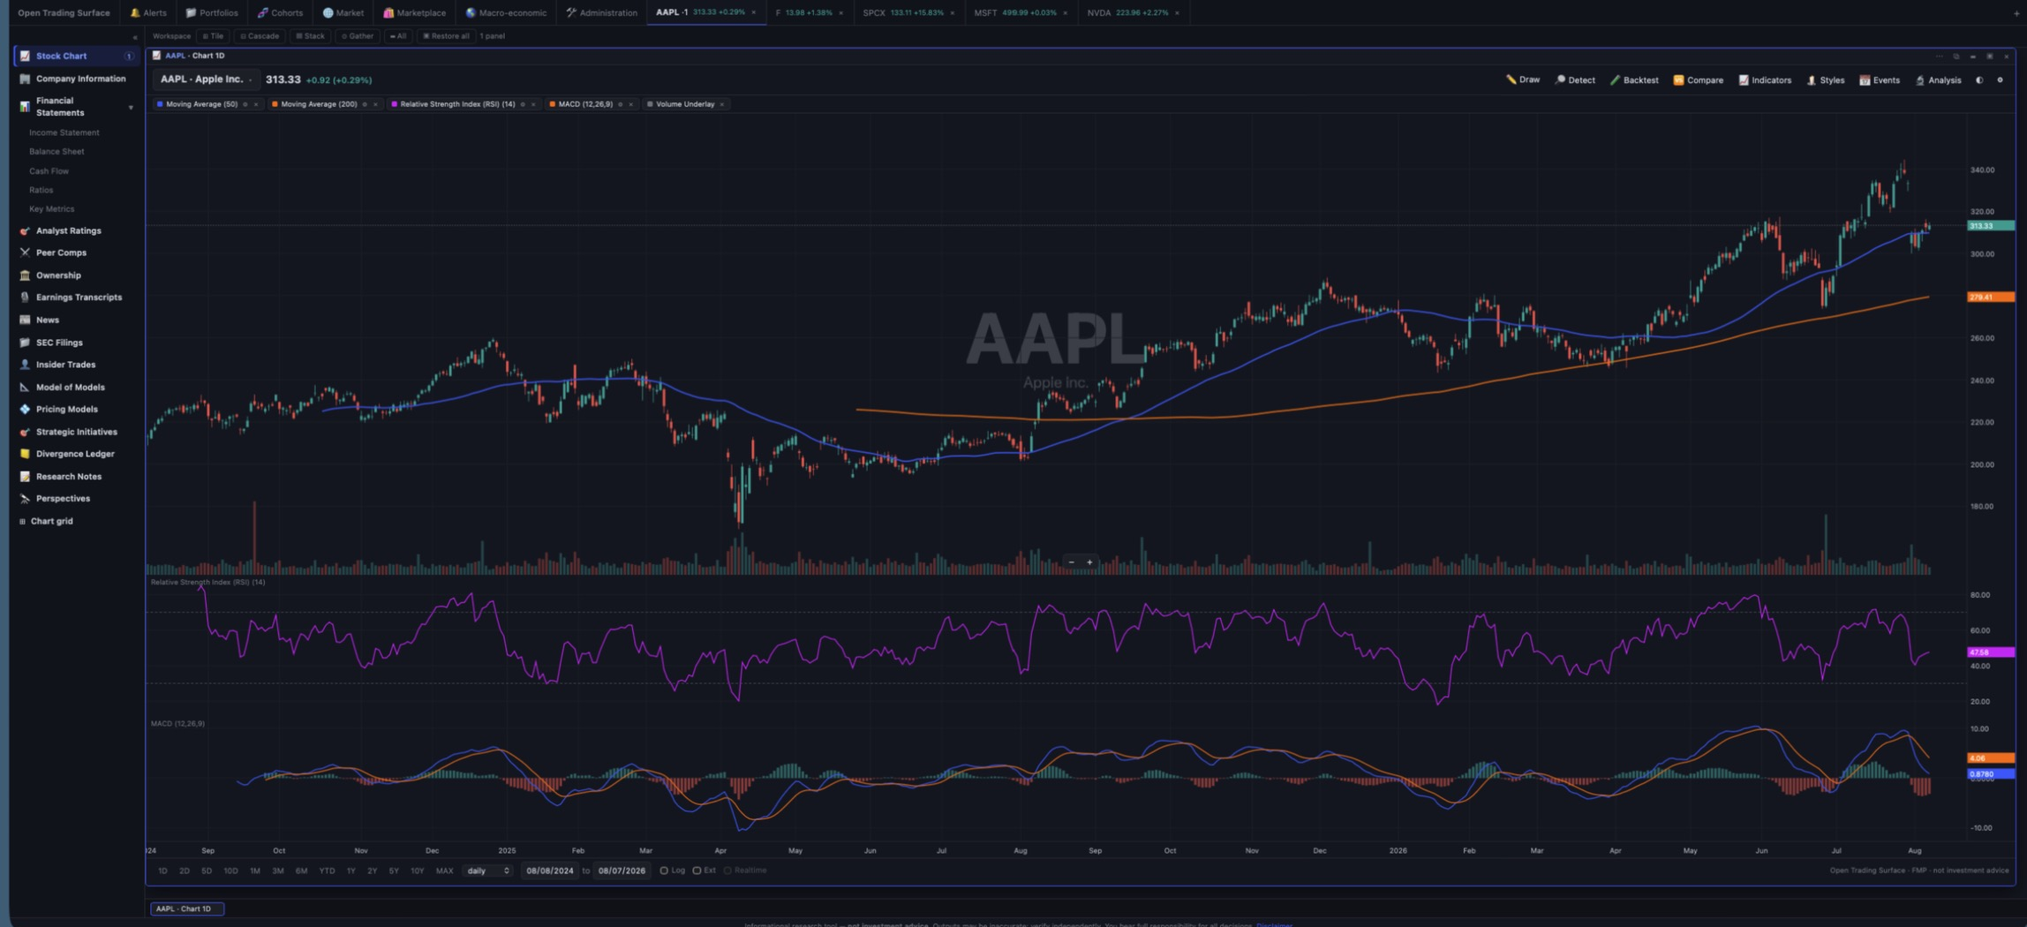Remove the Volume Underlay indicator
2027x927 pixels.
click(722, 104)
